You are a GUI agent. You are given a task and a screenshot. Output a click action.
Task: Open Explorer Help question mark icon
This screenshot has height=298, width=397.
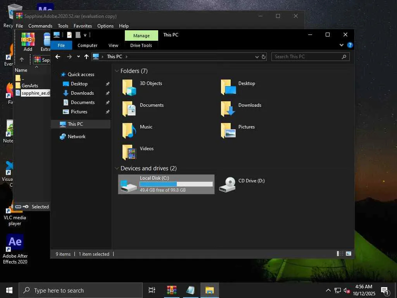(x=350, y=45)
